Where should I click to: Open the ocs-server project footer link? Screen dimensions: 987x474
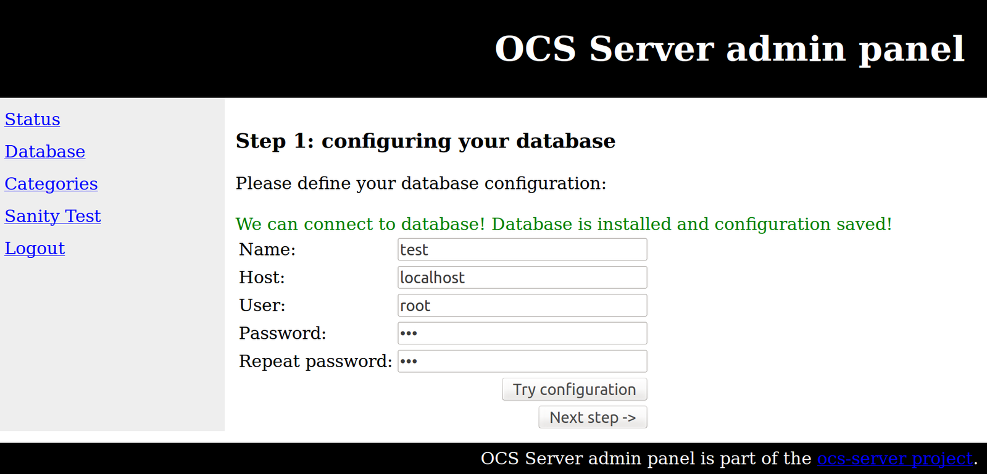pos(894,459)
